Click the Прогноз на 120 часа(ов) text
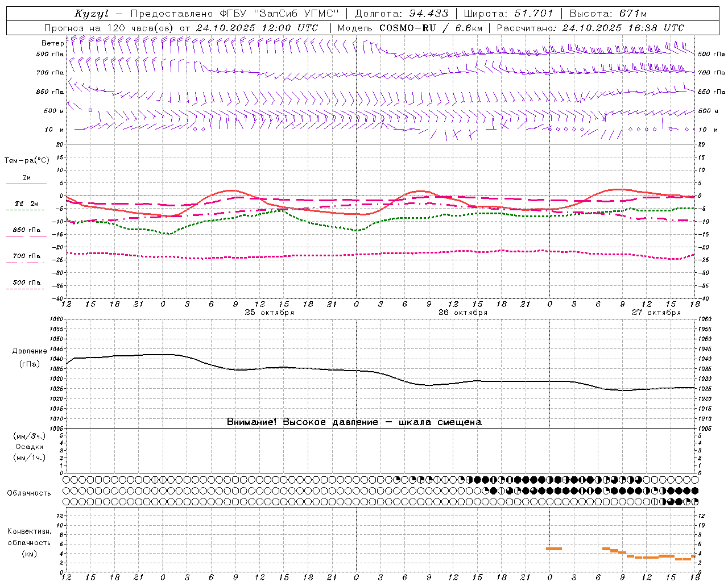728x582 pixels. tap(109, 28)
